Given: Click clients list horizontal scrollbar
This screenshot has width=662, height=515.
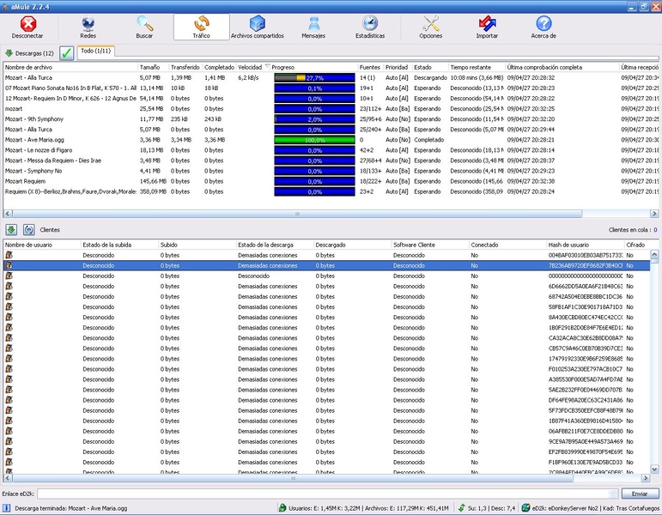Looking at the screenshot, I should pyautogui.click(x=293, y=478).
